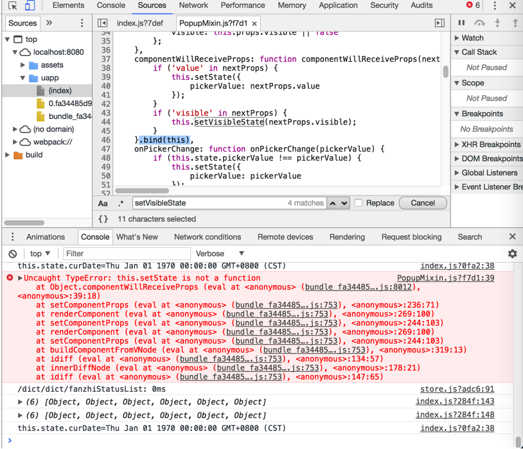Pretty print the source with braces icon
The image size is (523, 449).
103,219
